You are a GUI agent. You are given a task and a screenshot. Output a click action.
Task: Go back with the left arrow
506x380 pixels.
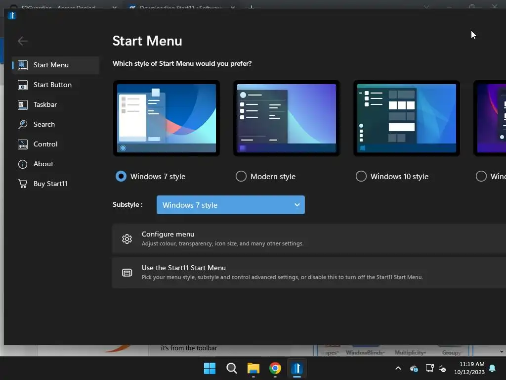click(23, 41)
